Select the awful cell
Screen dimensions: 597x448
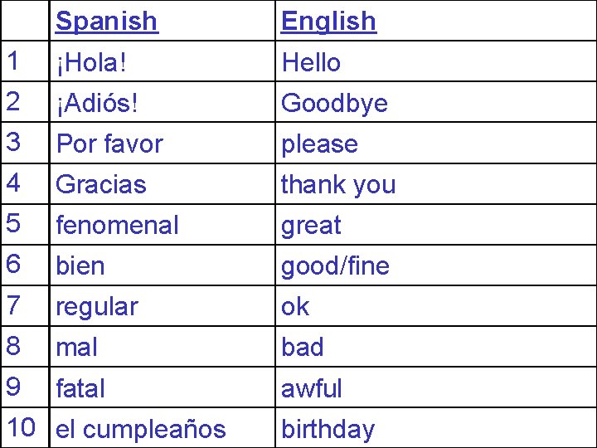click(x=312, y=387)
